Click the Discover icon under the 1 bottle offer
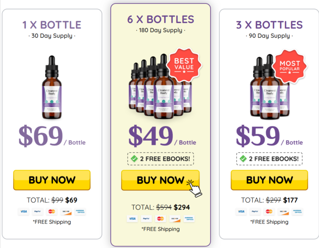Screen dimensions: 319x248 66,211
